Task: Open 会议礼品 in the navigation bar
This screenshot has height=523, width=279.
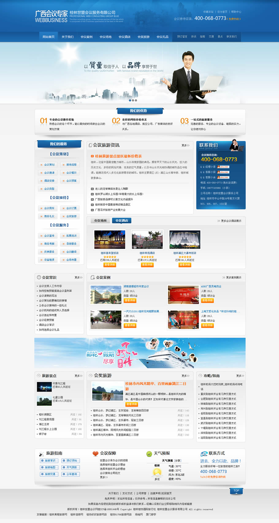Action: click(x=162, y=37)
